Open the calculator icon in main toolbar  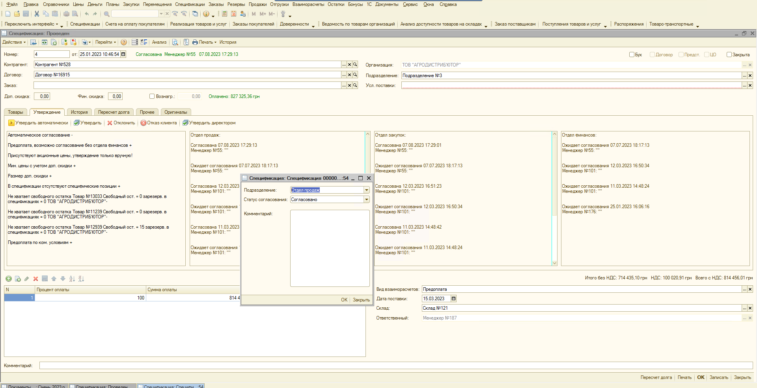pyautogui.click(x=224, y=14)
